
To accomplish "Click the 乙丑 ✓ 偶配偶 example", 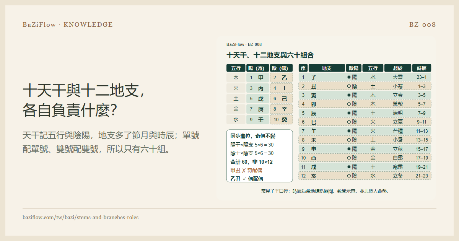I will (x=247, y=179).
